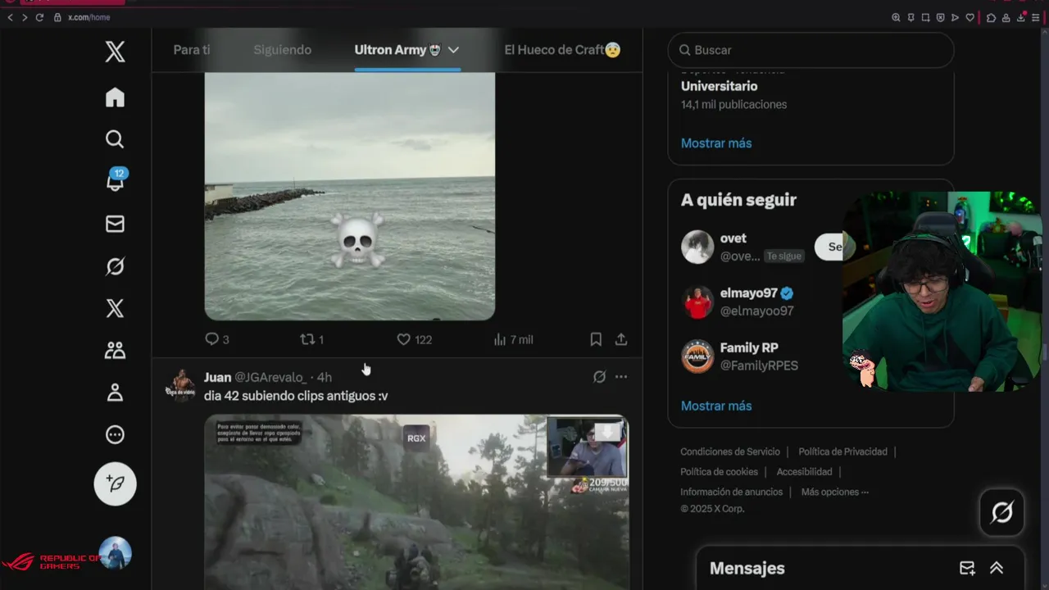This screenshot has height=590, width=1049.
Task: Reply to the sea photo post
Action: (216, 339)
